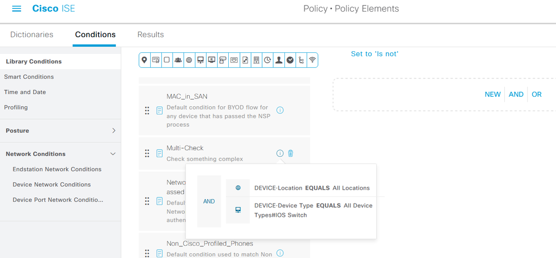Click the Set to 'Is not' link
This screenshot has height=258, width=556.
pos(375,54)
